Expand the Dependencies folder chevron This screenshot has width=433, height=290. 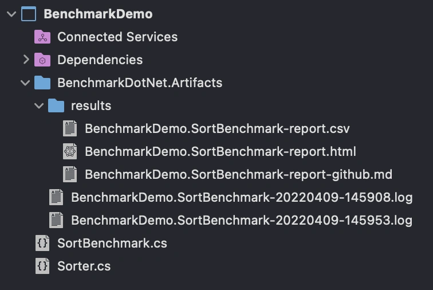(26, 60)
